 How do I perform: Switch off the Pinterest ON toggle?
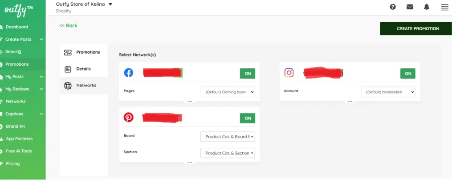point(248,118)
